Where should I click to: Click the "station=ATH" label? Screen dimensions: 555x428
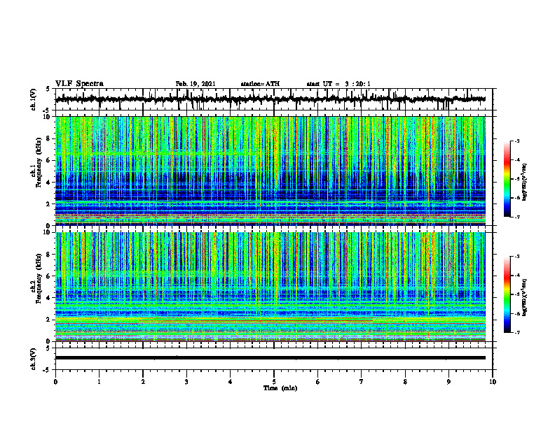point(260,84)
